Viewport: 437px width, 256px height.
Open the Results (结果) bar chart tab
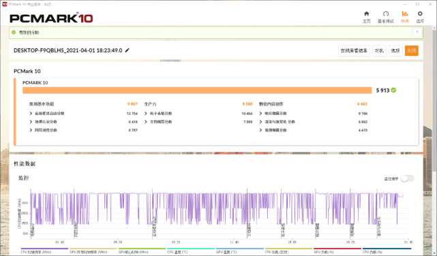coord(405,17)
